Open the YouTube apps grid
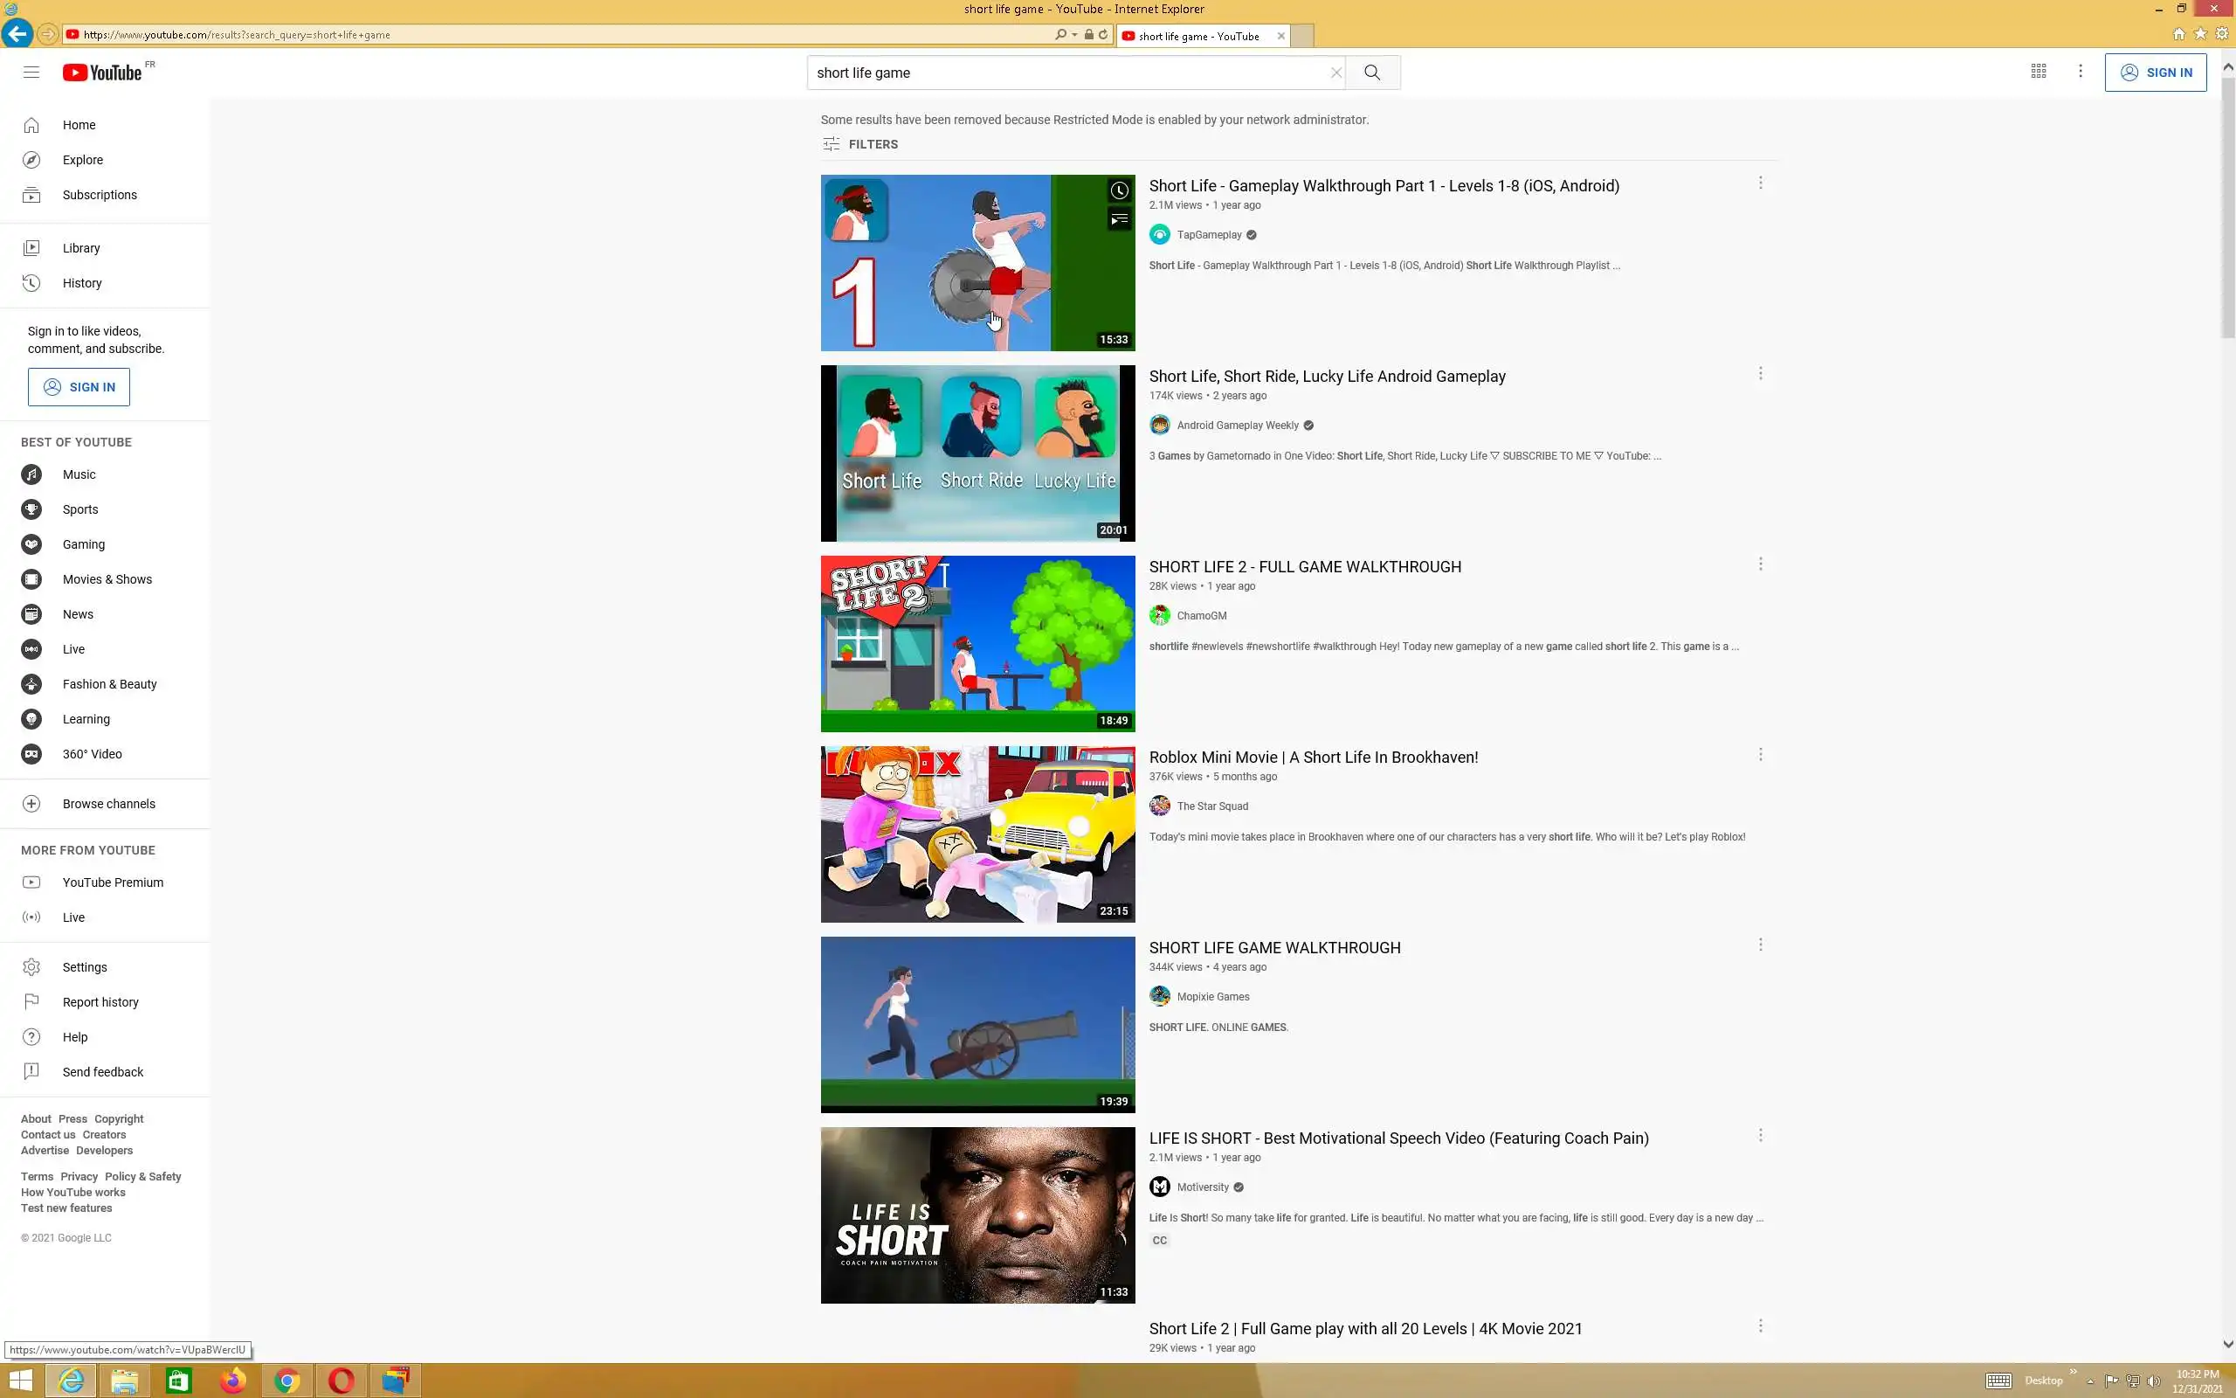Screen dimensions: 2236x1398 point(2039,73)
